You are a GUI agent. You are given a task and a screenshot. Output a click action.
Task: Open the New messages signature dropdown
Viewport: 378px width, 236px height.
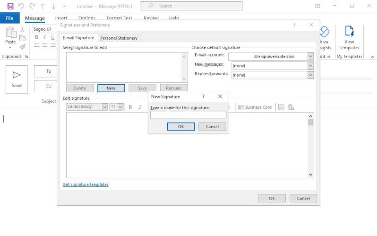[310, 66]
